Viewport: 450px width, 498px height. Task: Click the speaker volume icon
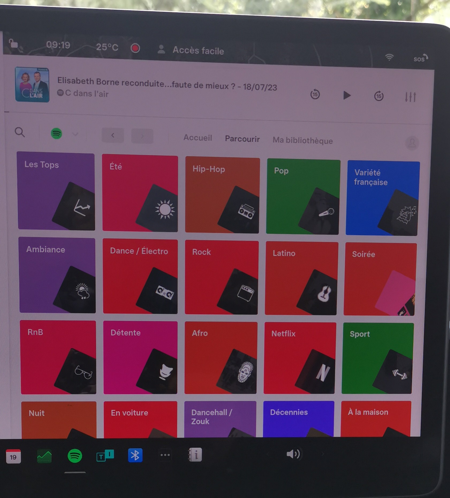pyautogui.click(x=294, y=454)
